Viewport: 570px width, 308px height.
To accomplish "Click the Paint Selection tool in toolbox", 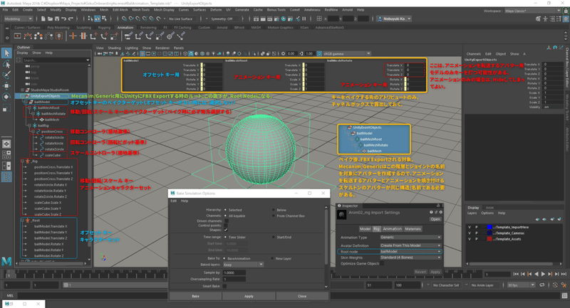I will (6, 75).
